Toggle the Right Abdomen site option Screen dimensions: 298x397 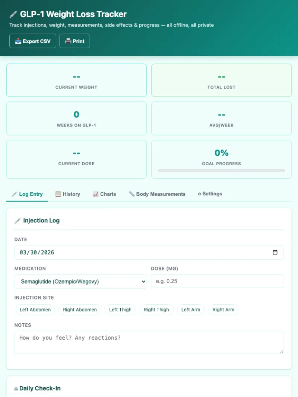pos(80,310)
